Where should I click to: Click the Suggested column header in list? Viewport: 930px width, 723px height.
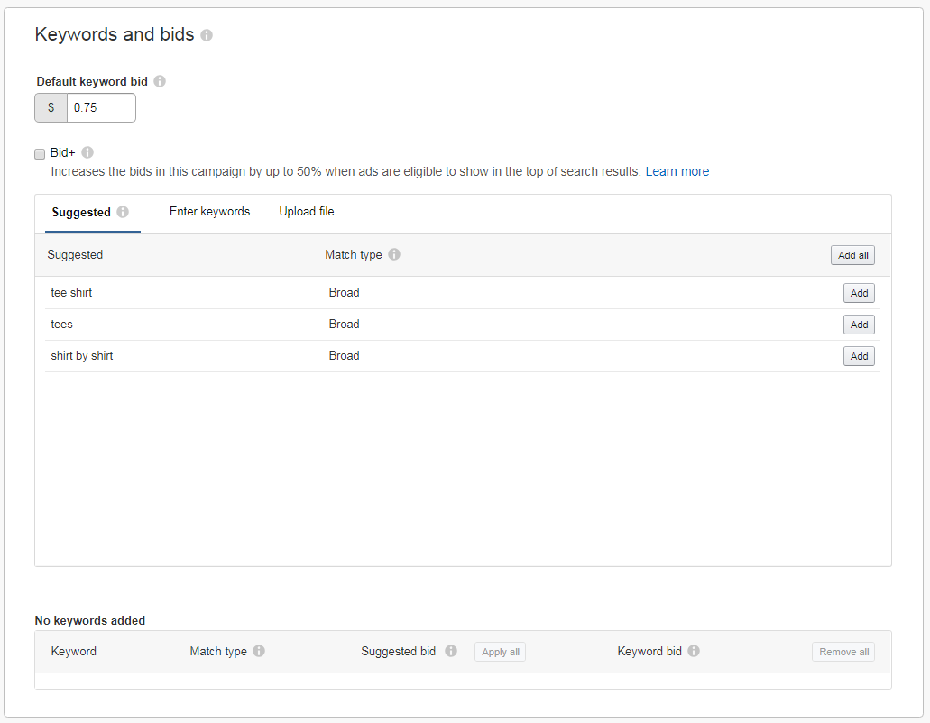click(75, 255)
